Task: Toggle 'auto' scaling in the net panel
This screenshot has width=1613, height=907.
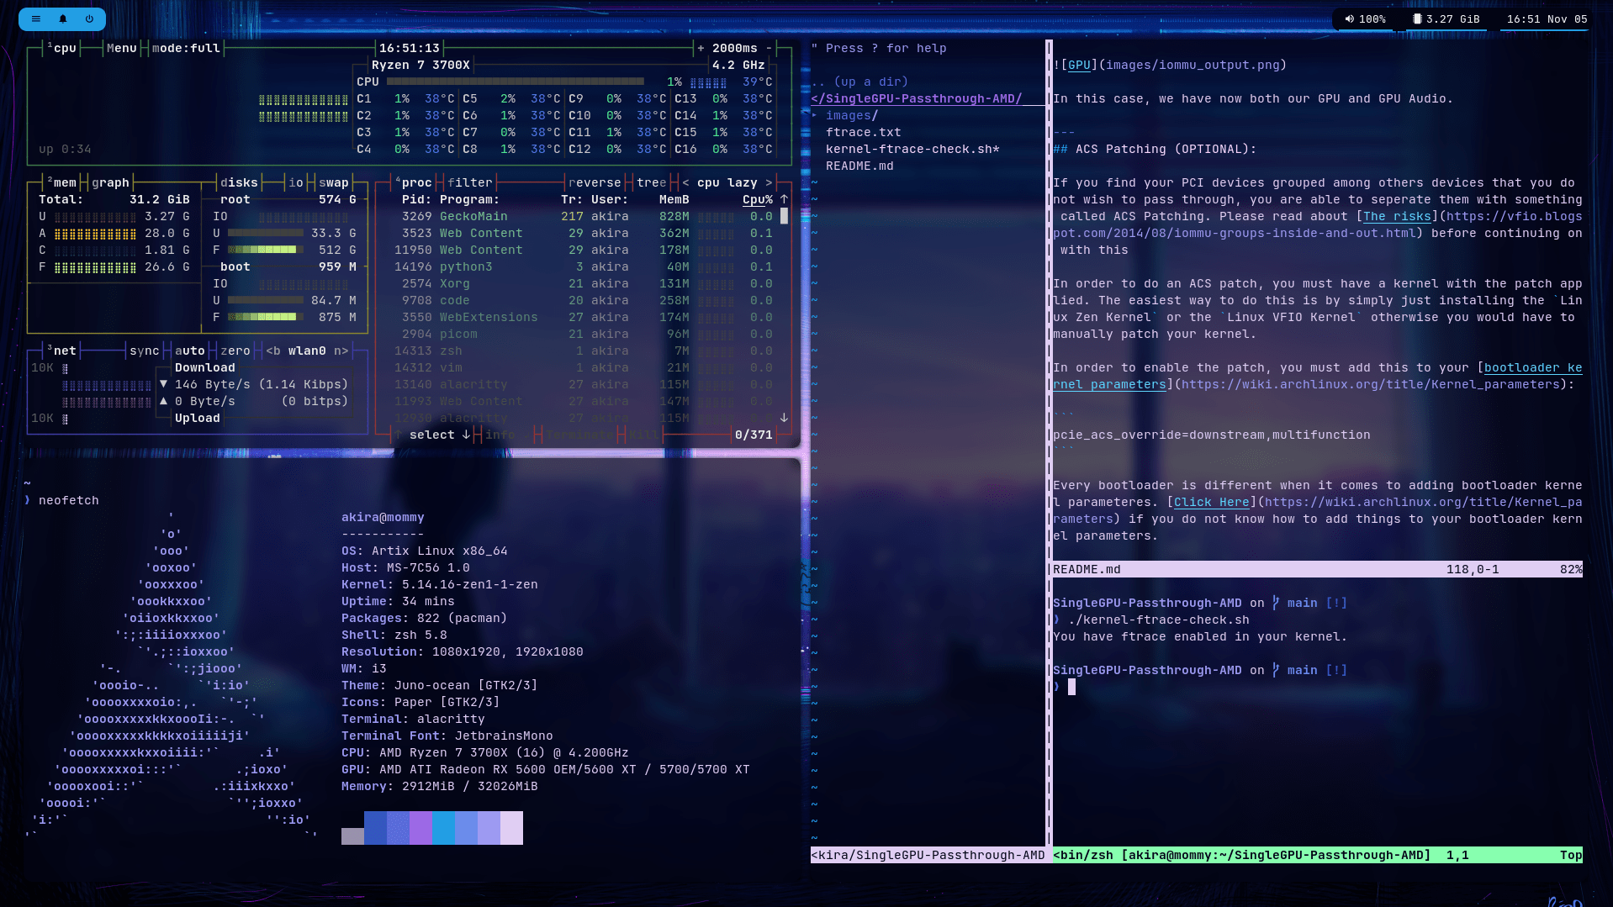Action: [191, 351]
